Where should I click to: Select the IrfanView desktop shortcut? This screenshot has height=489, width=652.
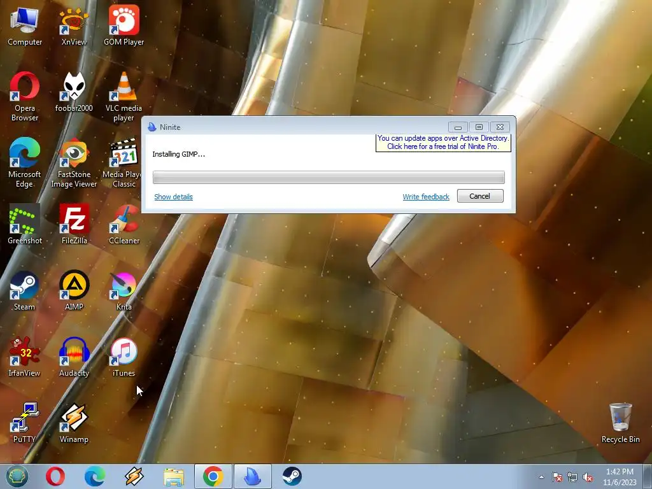tap(25, 357)
